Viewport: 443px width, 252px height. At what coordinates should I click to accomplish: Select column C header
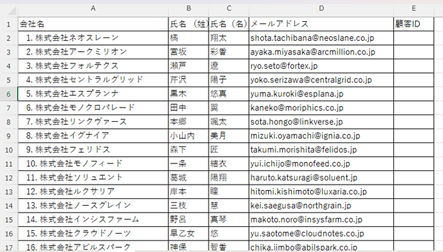pos(229,8)
